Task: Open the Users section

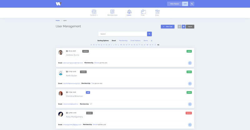Action: coord(129,13)
